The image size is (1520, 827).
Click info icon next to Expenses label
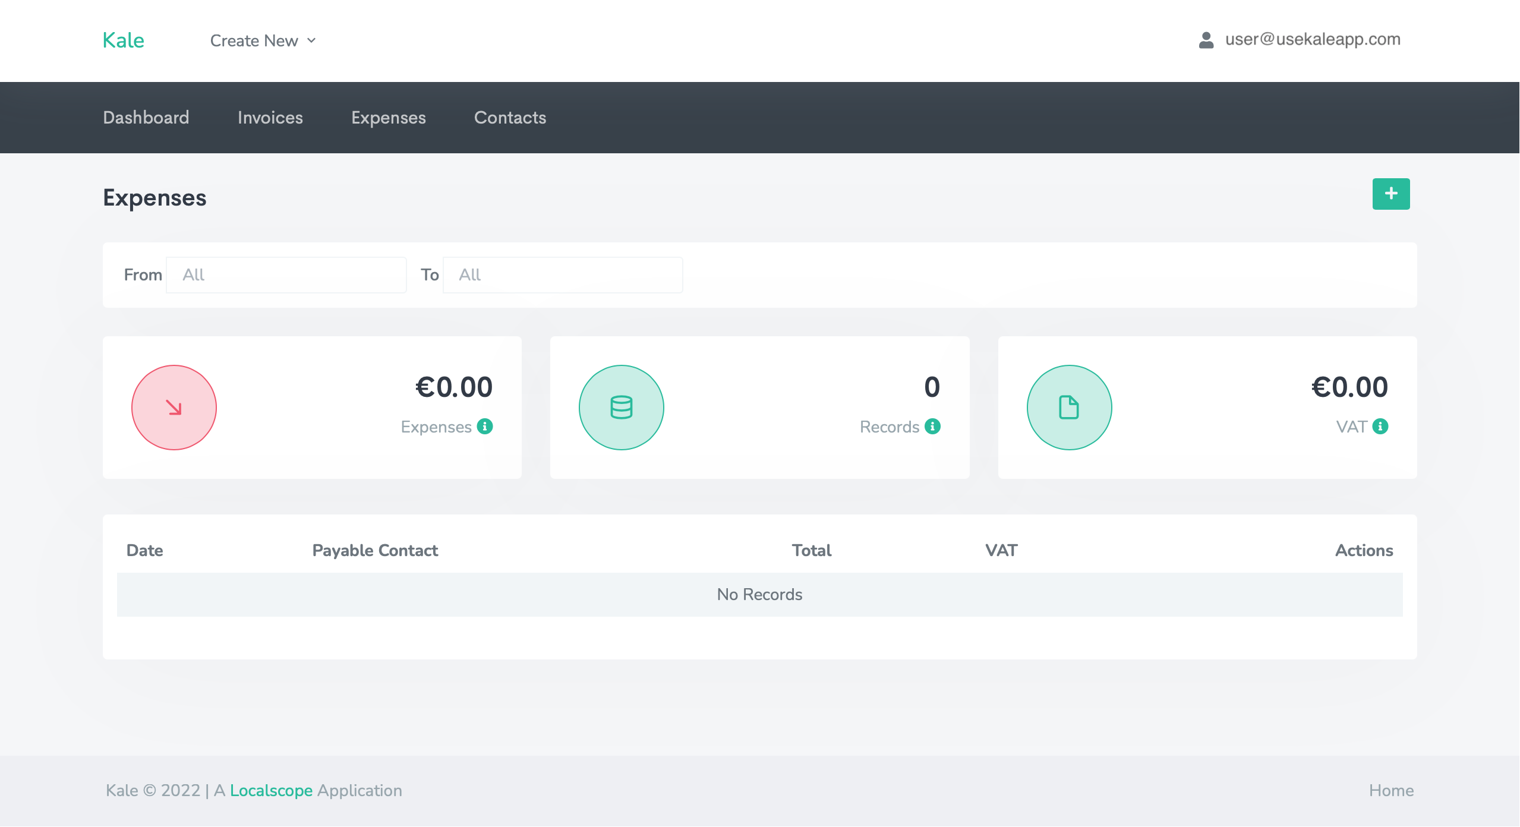485,427
